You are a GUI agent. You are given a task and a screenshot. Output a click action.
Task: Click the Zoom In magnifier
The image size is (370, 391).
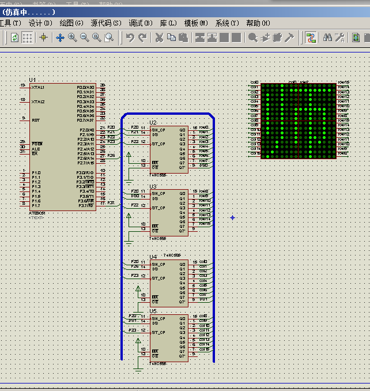[73, 37]
